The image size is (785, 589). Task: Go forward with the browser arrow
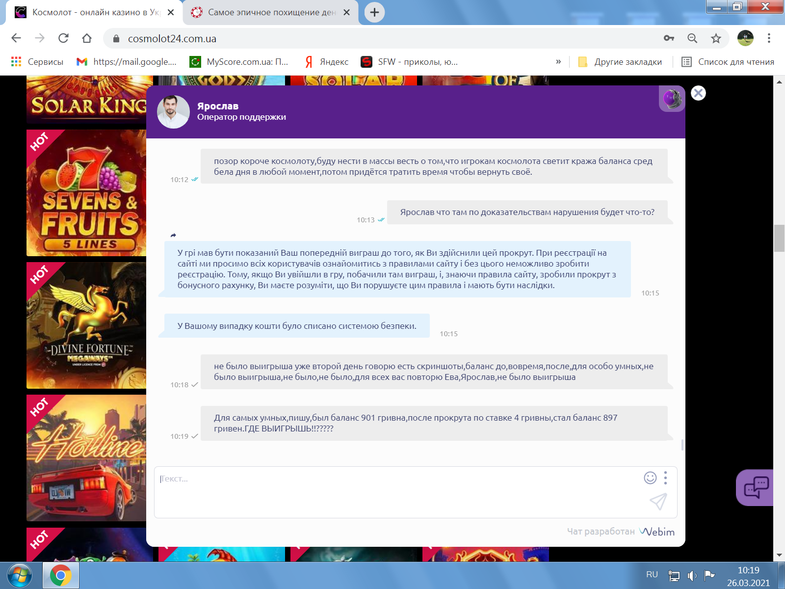pyautogui.click(x=40, y=38)
